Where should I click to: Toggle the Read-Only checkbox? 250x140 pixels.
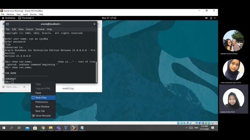(x=33, y=98)
